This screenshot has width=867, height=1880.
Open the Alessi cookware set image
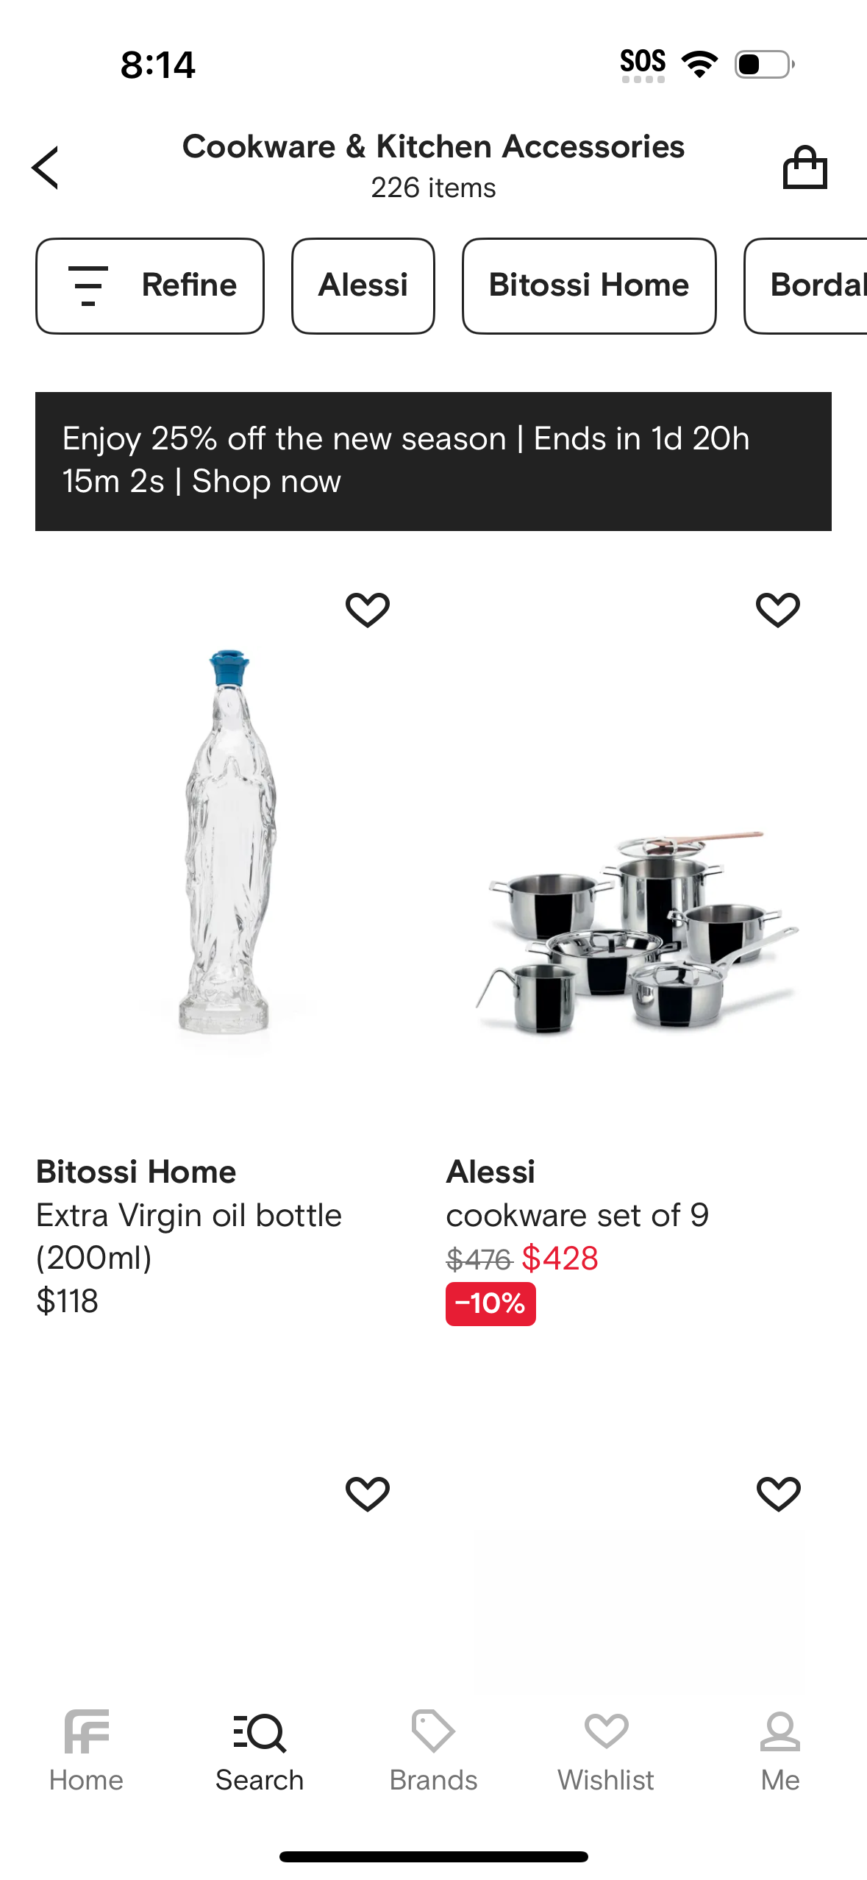[x=637, y=933]
